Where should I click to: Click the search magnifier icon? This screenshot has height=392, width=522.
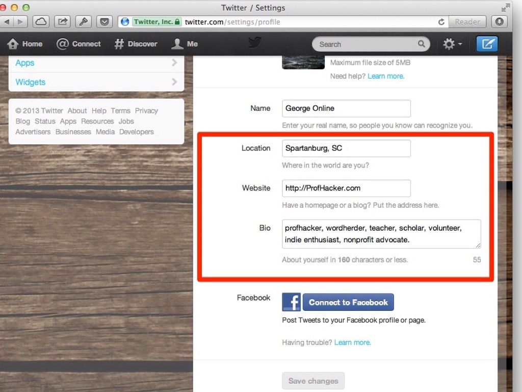click(422, 44)
